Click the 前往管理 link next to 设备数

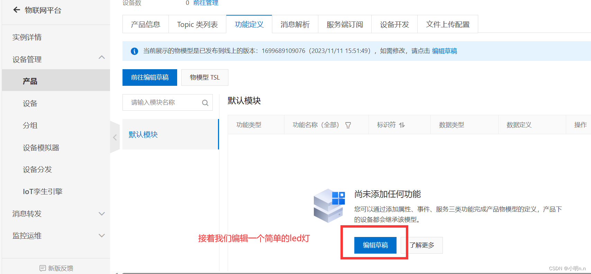click(206, 3)
